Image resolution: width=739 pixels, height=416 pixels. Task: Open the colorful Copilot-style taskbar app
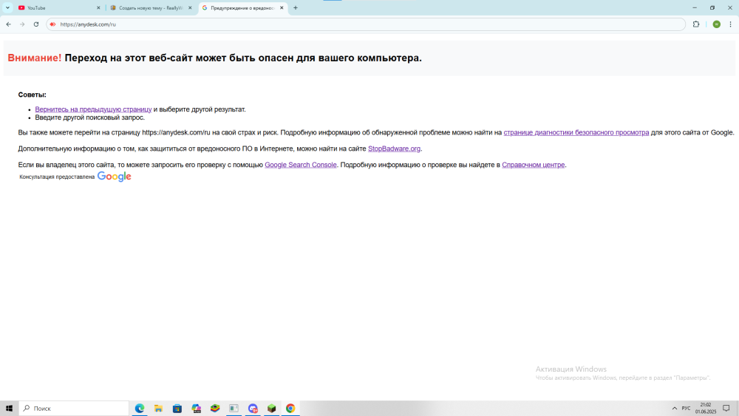coord(196,409)
